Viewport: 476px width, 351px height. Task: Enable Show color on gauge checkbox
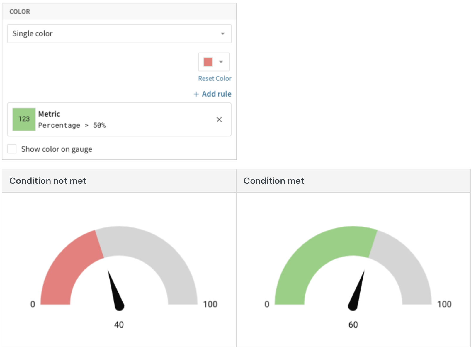coord(12,149)
